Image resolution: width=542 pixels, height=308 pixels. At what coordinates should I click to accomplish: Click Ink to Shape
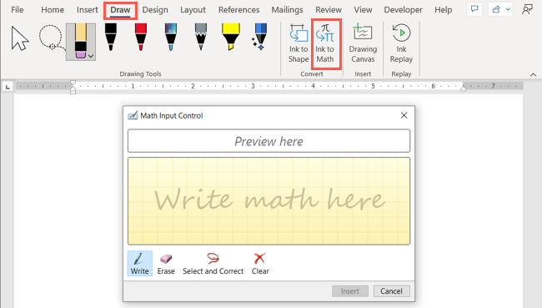[299, 43]
